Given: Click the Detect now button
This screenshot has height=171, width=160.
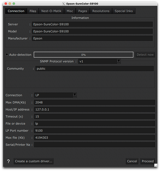Looking at the screenshot, I should 145,55.
